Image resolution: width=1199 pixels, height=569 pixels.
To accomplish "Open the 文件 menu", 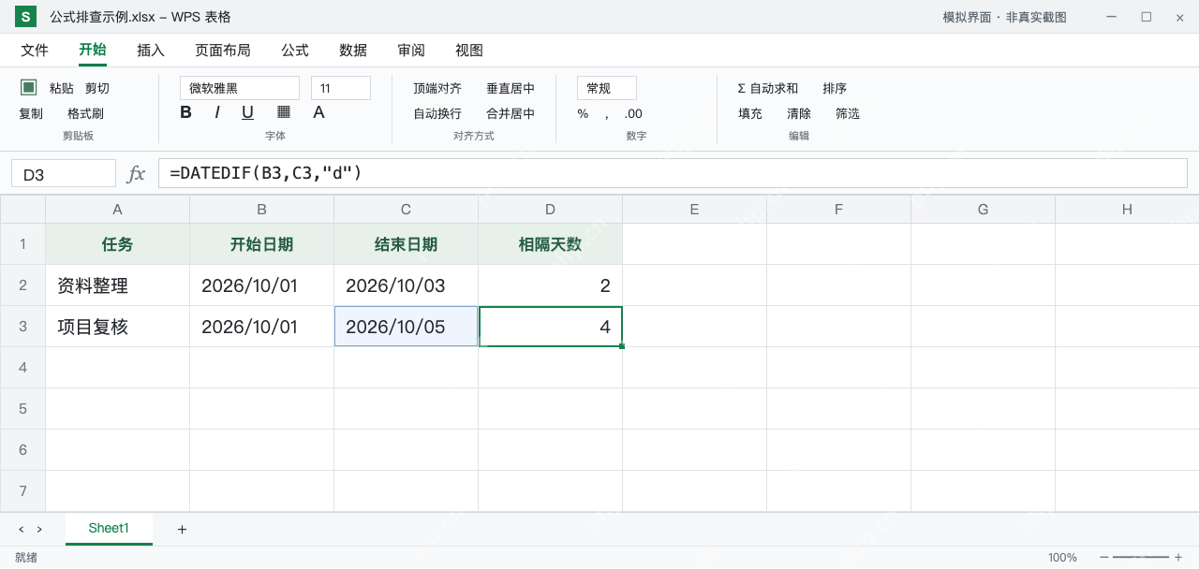I will click(35, 51).
